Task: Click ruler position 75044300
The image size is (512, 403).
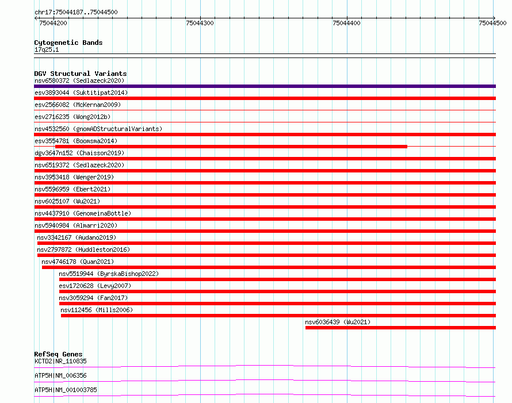Action: tap(200, 23)
